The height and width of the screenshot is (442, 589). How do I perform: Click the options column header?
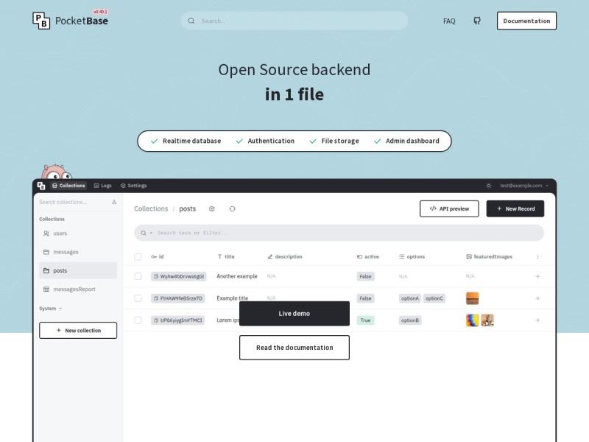[412, 256]
